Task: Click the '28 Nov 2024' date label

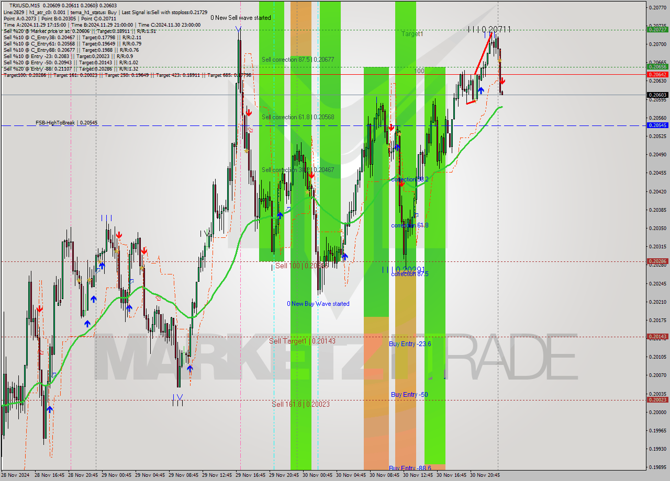Action: click(15, 475)
